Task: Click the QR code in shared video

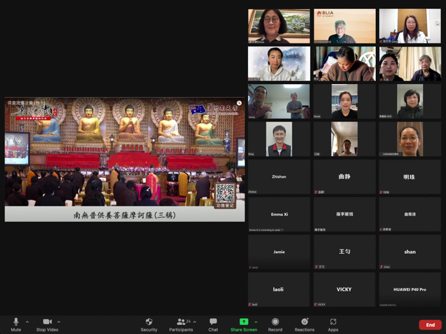Action: (225, 193)
